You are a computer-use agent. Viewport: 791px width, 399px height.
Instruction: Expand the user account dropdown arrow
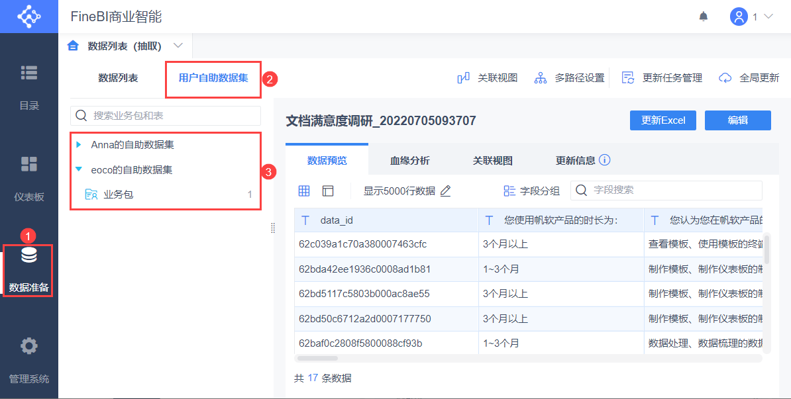[x=768, y=17]
